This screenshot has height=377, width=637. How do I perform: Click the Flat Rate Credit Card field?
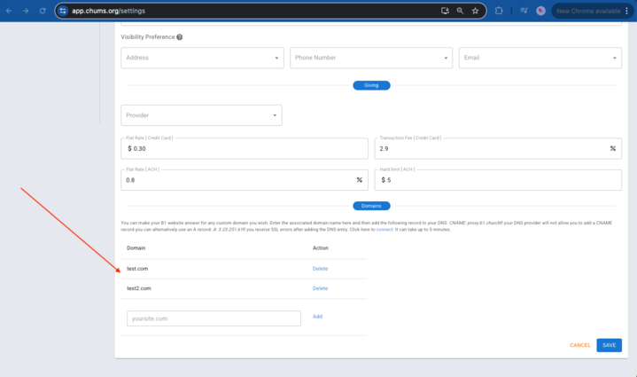(244, 148)
